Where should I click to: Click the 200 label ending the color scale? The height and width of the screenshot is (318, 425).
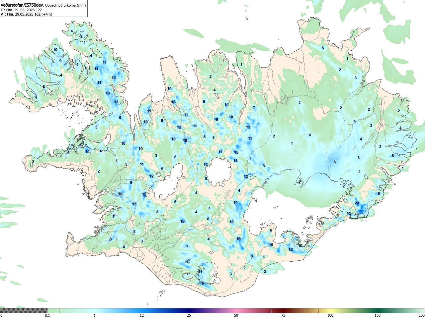point(421,315)
